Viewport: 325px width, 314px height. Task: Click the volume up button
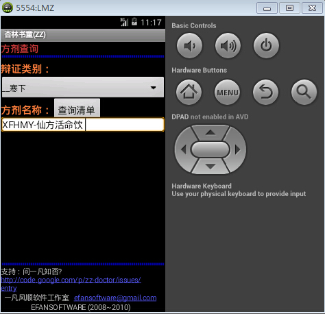228,46
